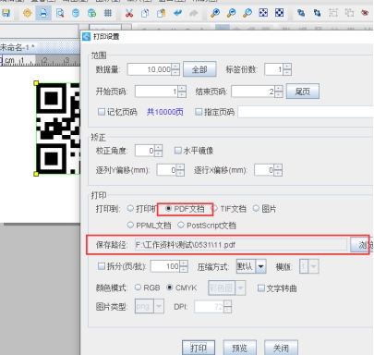Open print preview magnifier icon
This screenshot has height=355, width=374.
pos(60,13)
